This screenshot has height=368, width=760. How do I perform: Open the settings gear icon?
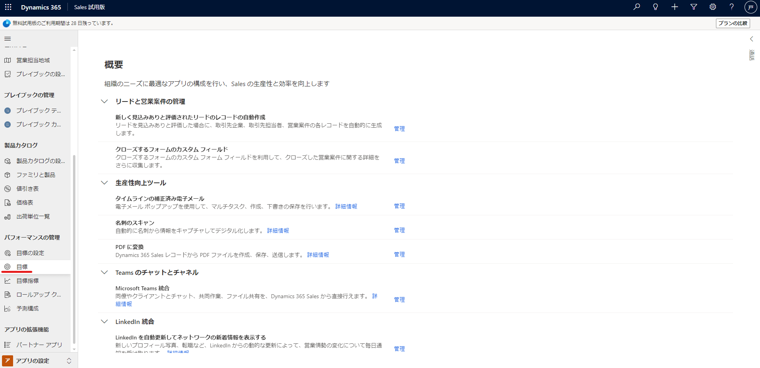coord(713,7)
